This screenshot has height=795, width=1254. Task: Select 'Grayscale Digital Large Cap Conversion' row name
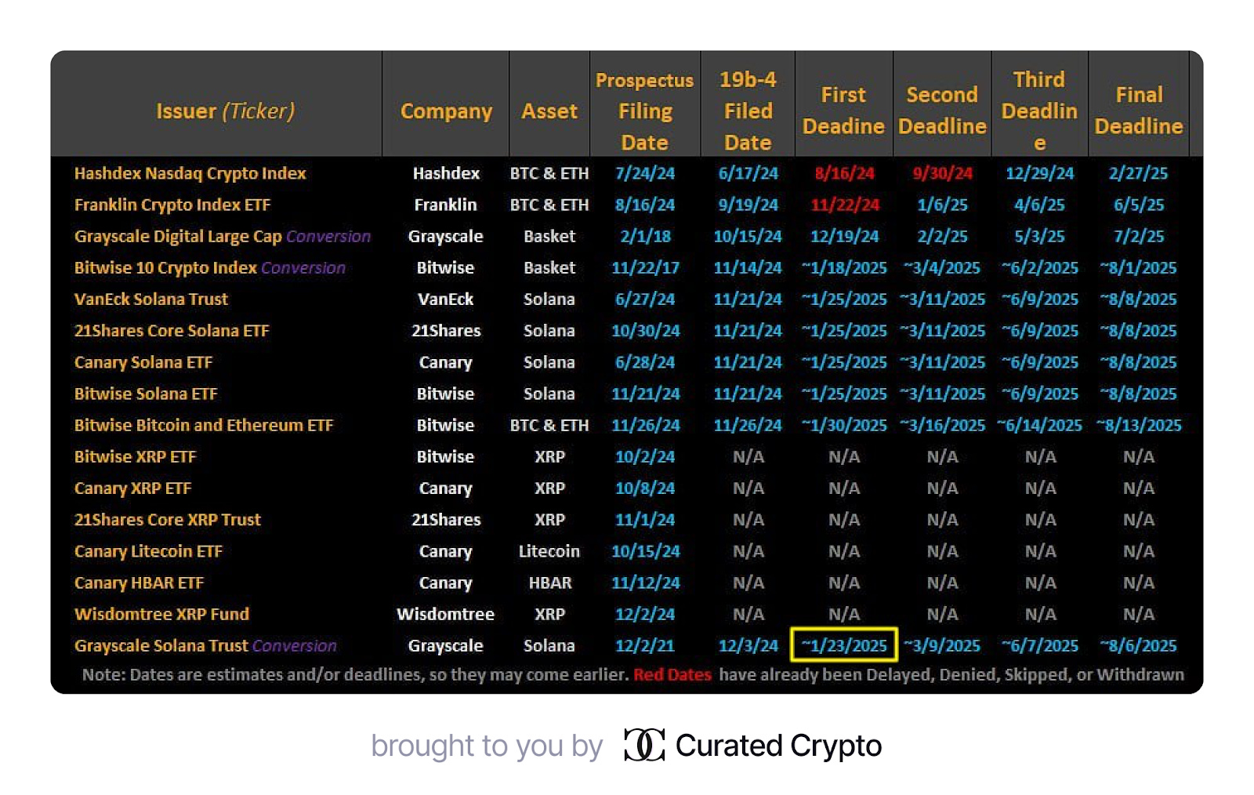pos(222,236)
